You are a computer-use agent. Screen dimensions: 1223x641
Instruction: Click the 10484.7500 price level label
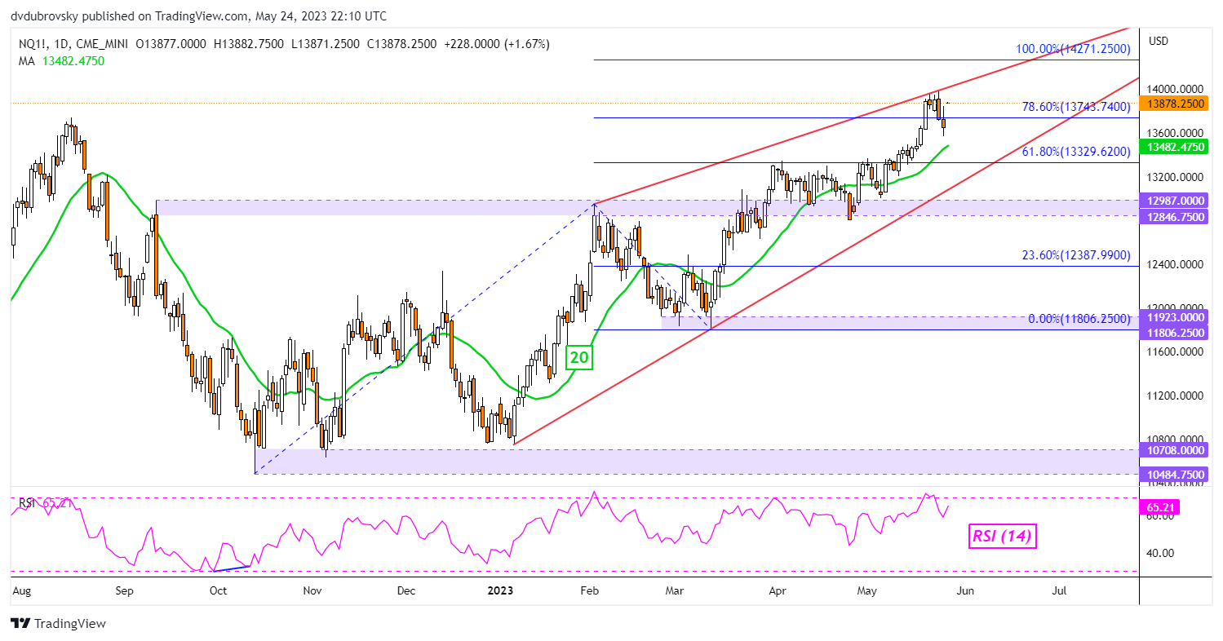[1176, 474]
